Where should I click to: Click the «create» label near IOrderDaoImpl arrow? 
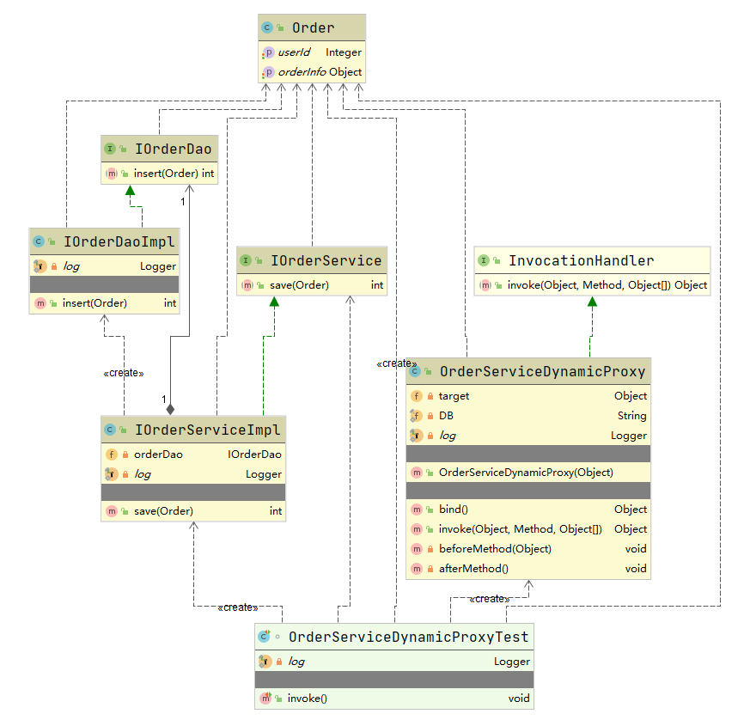[x=123, y=374]
